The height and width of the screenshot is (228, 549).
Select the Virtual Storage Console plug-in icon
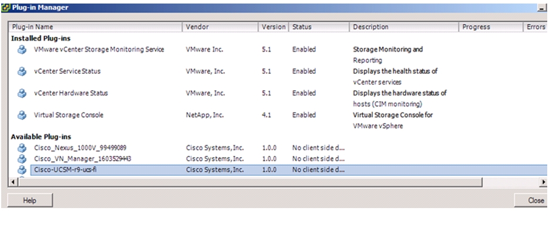pos(22,115)
